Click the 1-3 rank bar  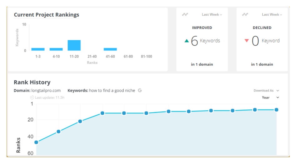point(38,49)
